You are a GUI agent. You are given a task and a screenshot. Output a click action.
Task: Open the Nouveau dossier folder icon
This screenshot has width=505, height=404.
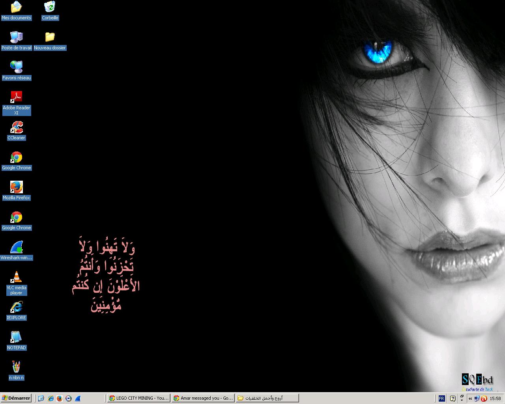point(50,37)
